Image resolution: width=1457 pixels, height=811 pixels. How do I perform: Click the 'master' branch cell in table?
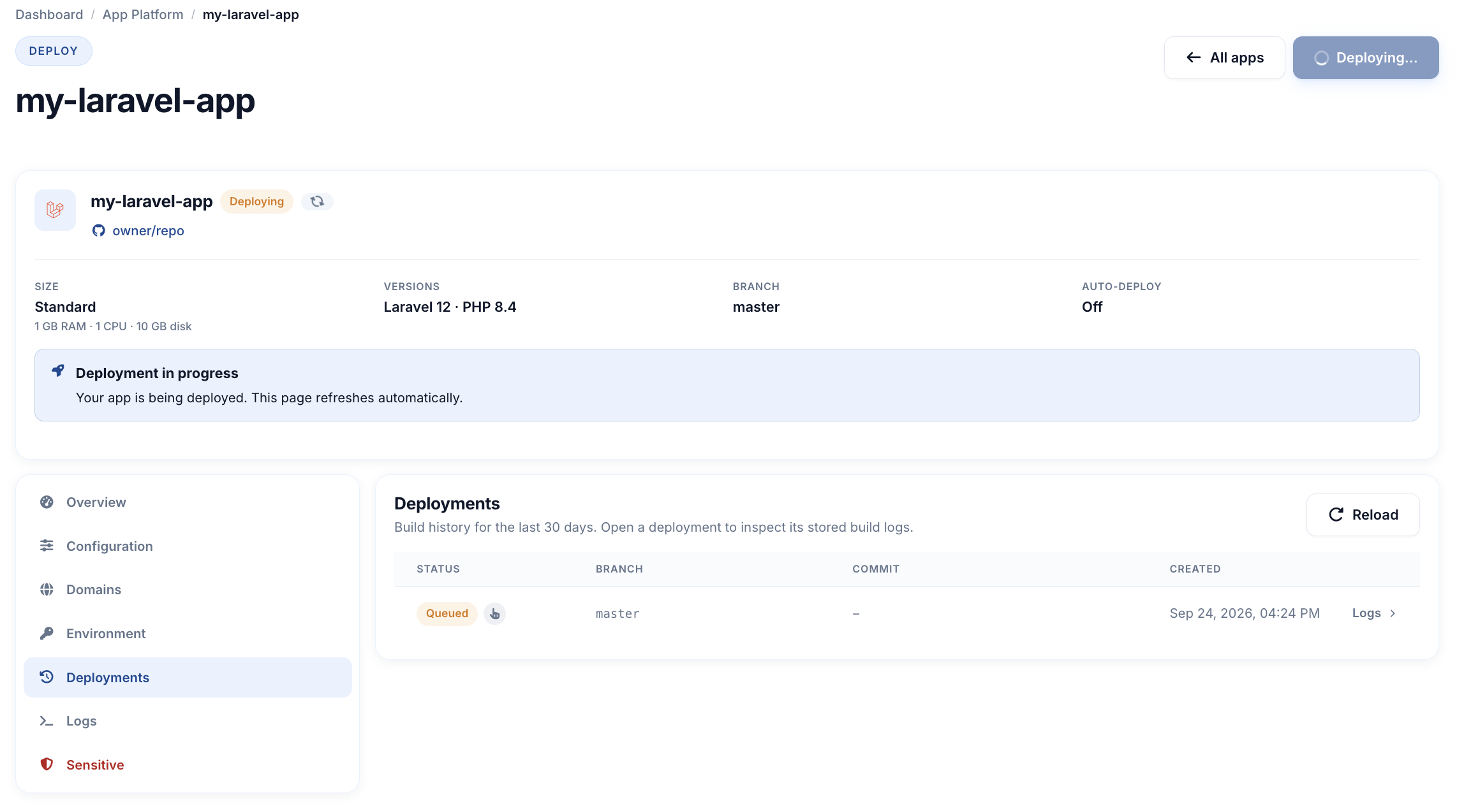[618, 613]
